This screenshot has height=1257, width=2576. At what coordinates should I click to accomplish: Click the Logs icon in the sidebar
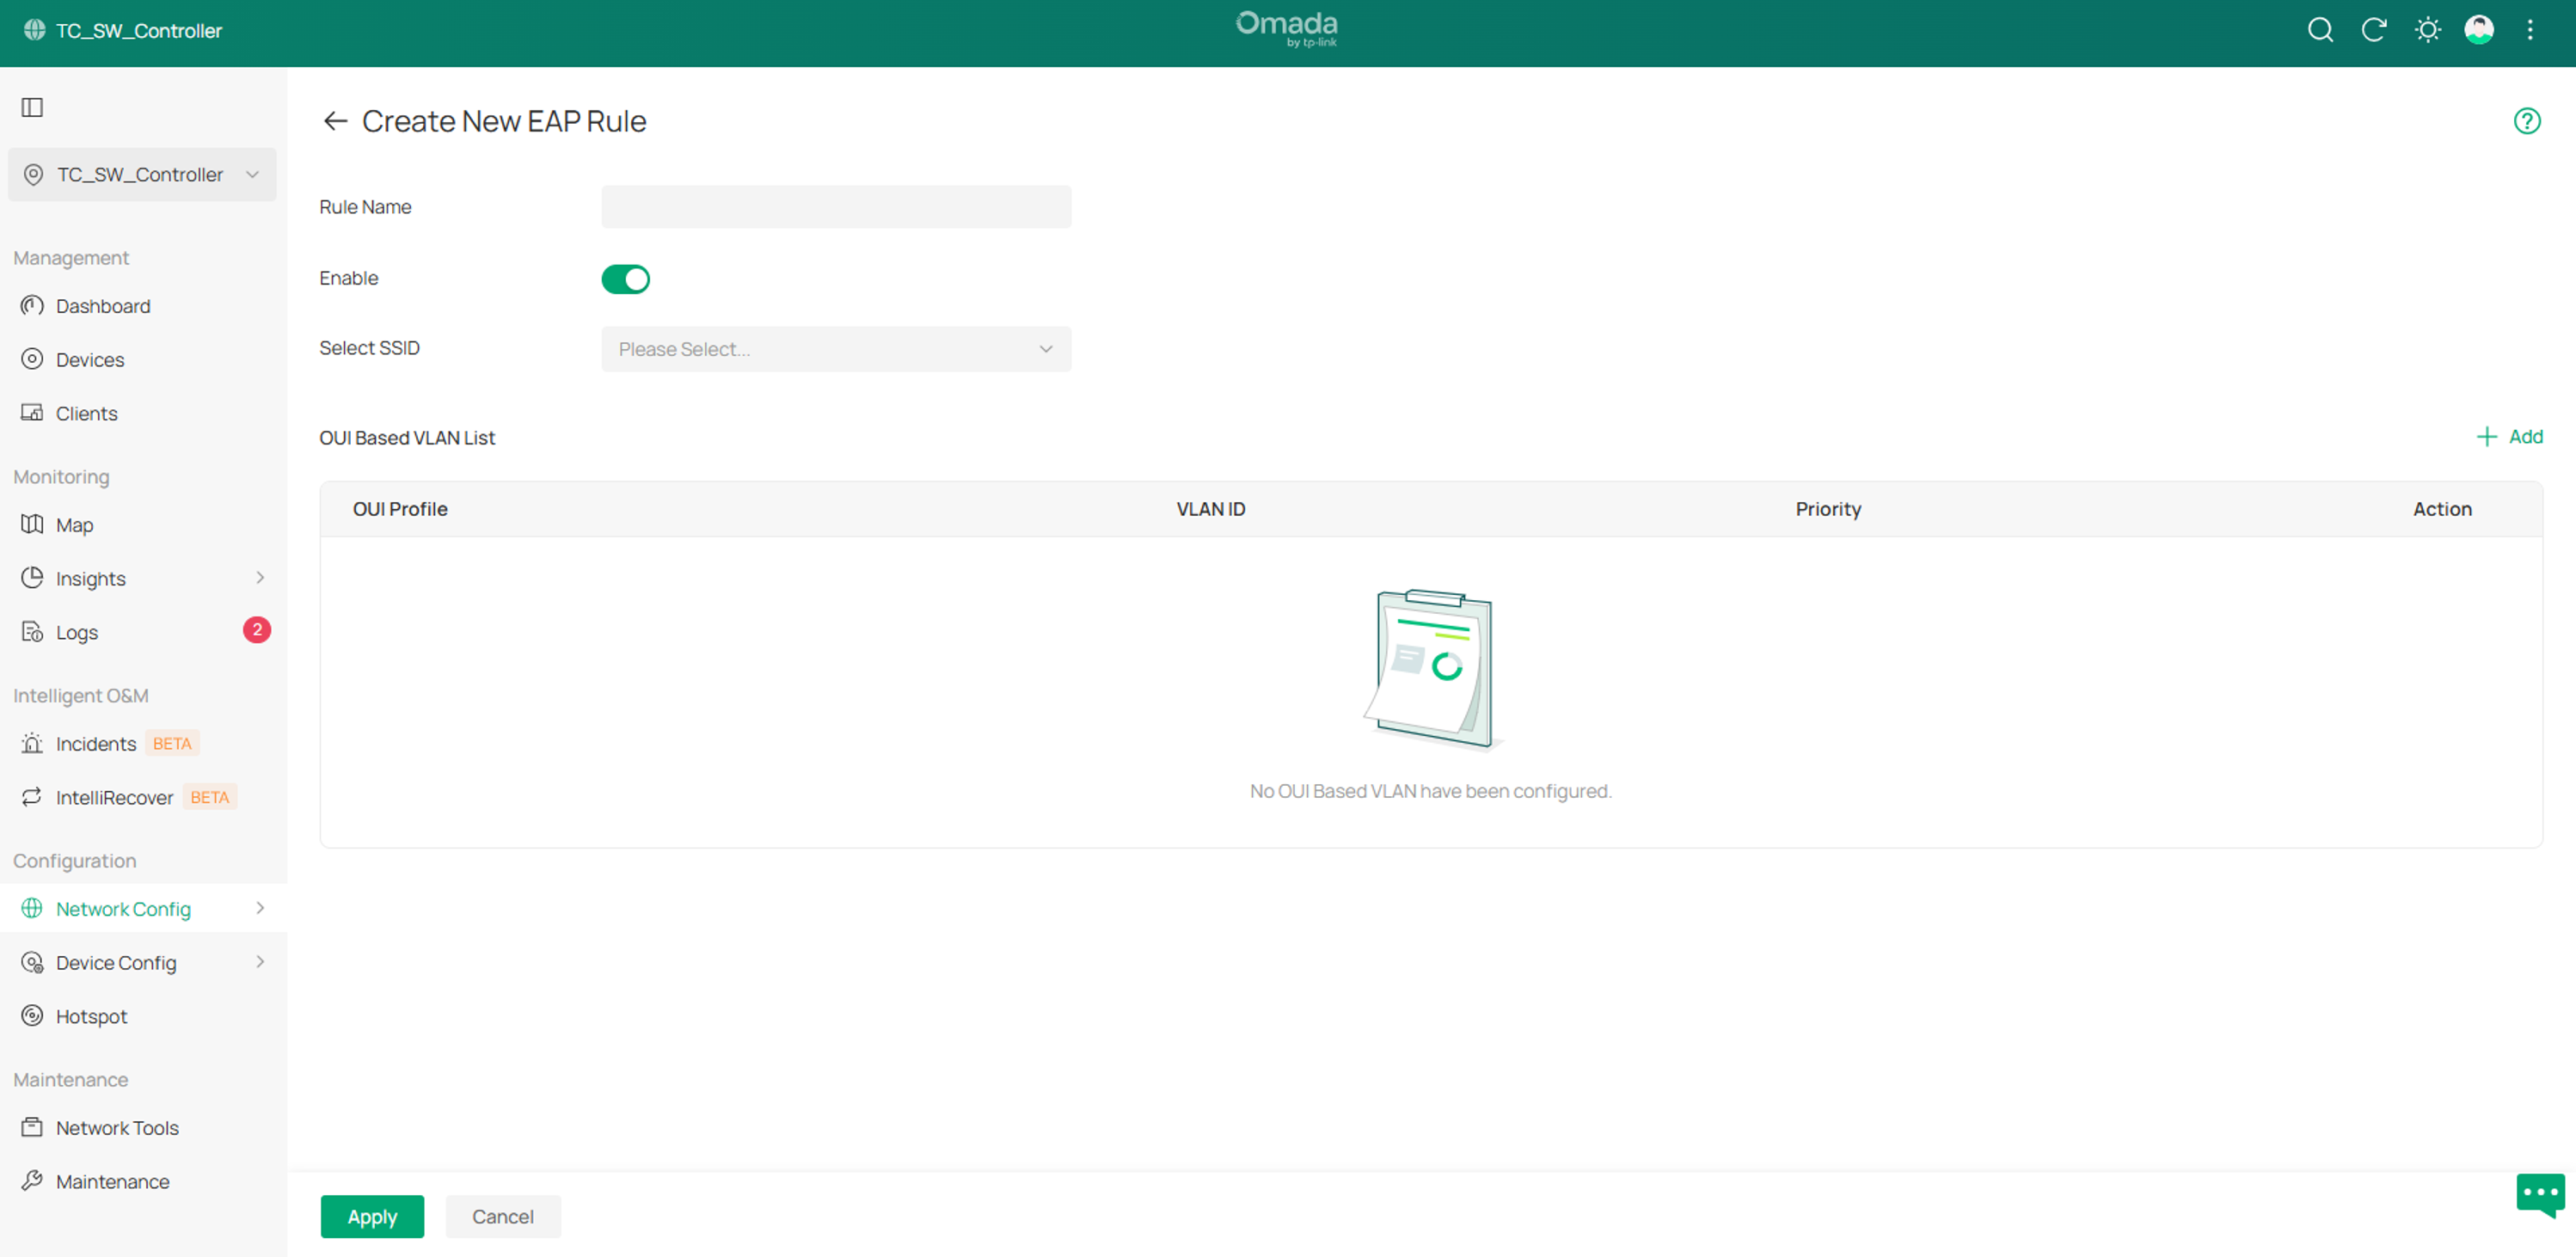pyautogui.click(x=32, y=632)
